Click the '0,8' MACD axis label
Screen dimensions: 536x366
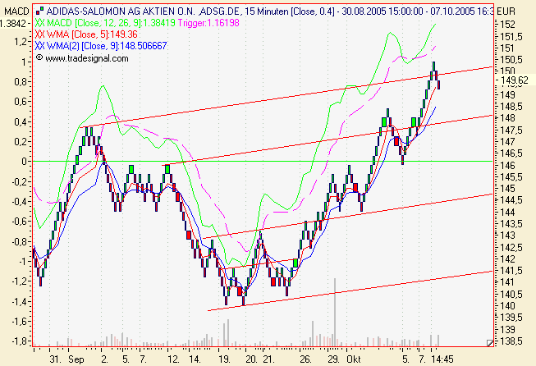21,82
